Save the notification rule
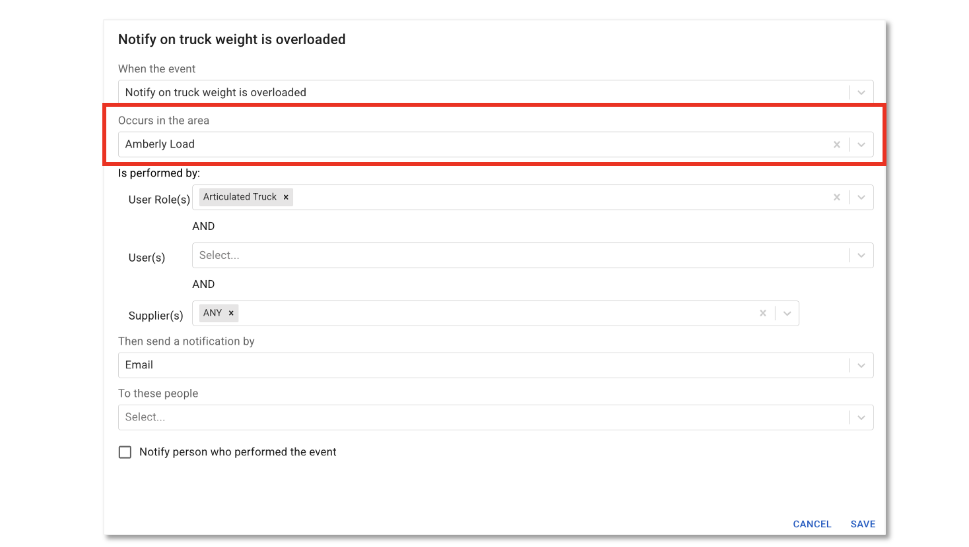 tap(863, 524)
